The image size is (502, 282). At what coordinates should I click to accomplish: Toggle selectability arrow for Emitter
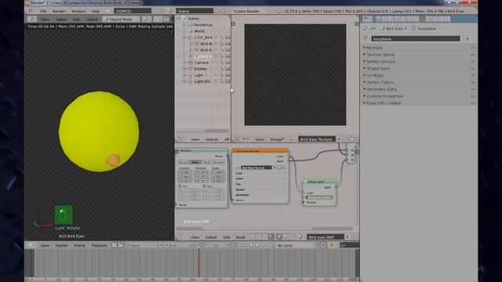(x=221, y=69)
